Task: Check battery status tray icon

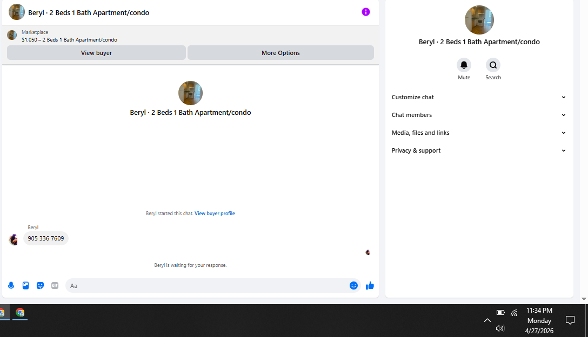Action: click(500, 312)
